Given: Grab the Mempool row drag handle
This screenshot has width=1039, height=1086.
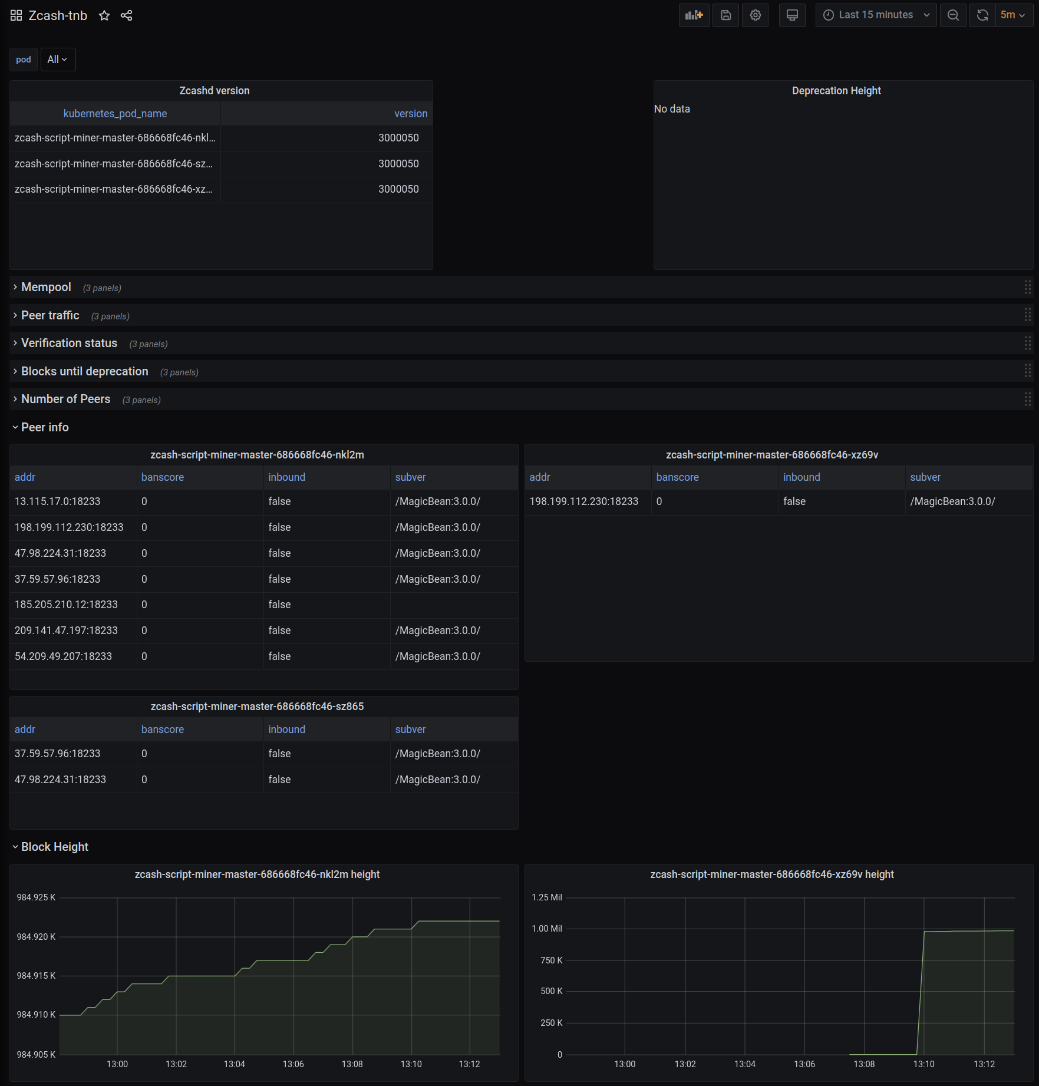Looking at the screenshot, I should click(x=1027, y=287).
